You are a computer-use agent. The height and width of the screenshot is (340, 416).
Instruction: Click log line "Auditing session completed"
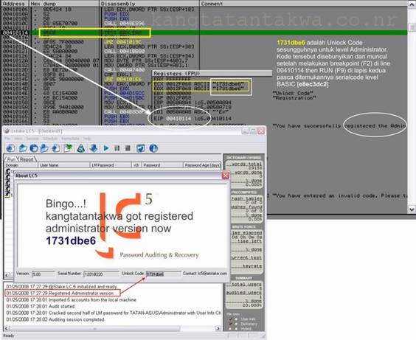[55, 319]
